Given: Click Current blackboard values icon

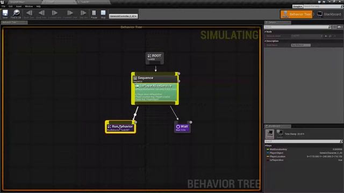Looking at the screenshot, I should coord(270,133).
